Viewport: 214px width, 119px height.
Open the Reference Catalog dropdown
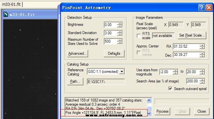pyautogui.click(x=122, y=71)
